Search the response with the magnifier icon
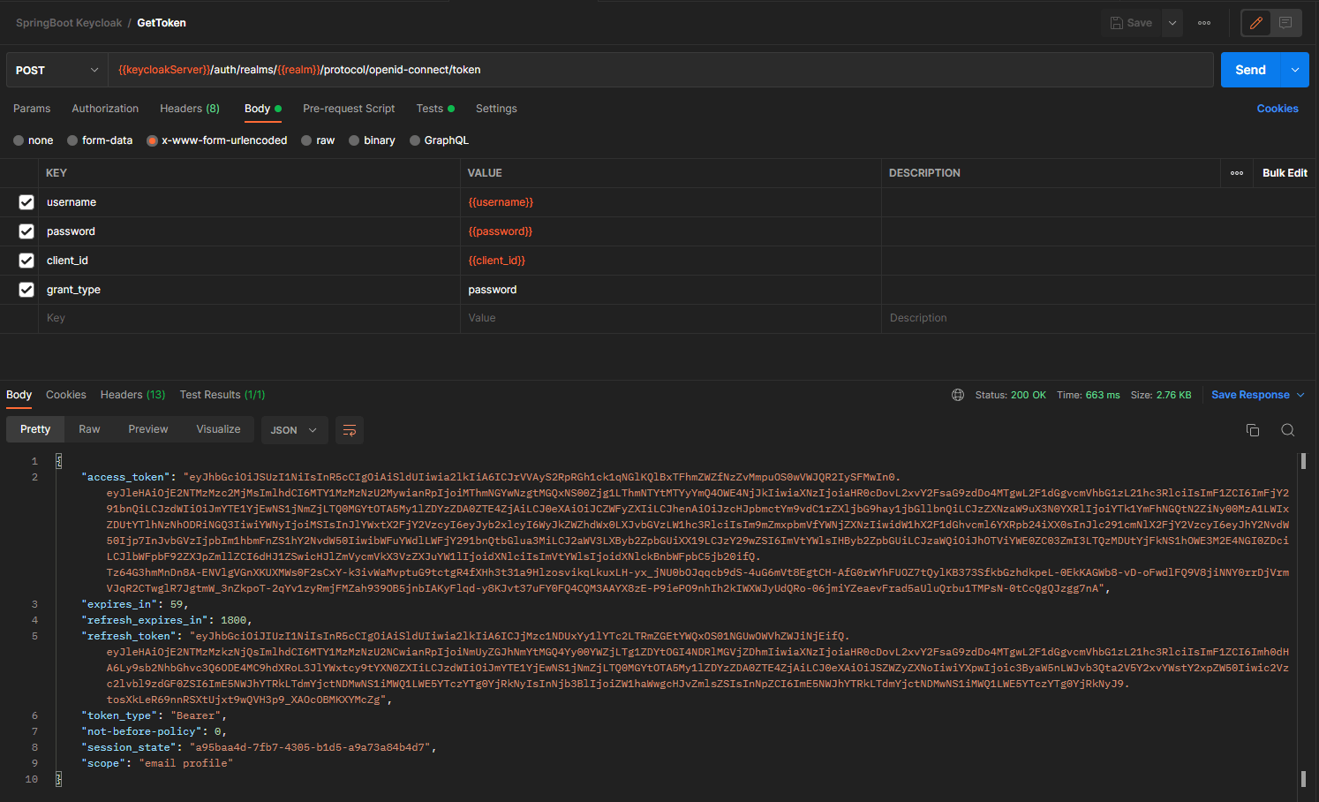The width and height of the screenshot is (1319, 802). point(1288,430)
